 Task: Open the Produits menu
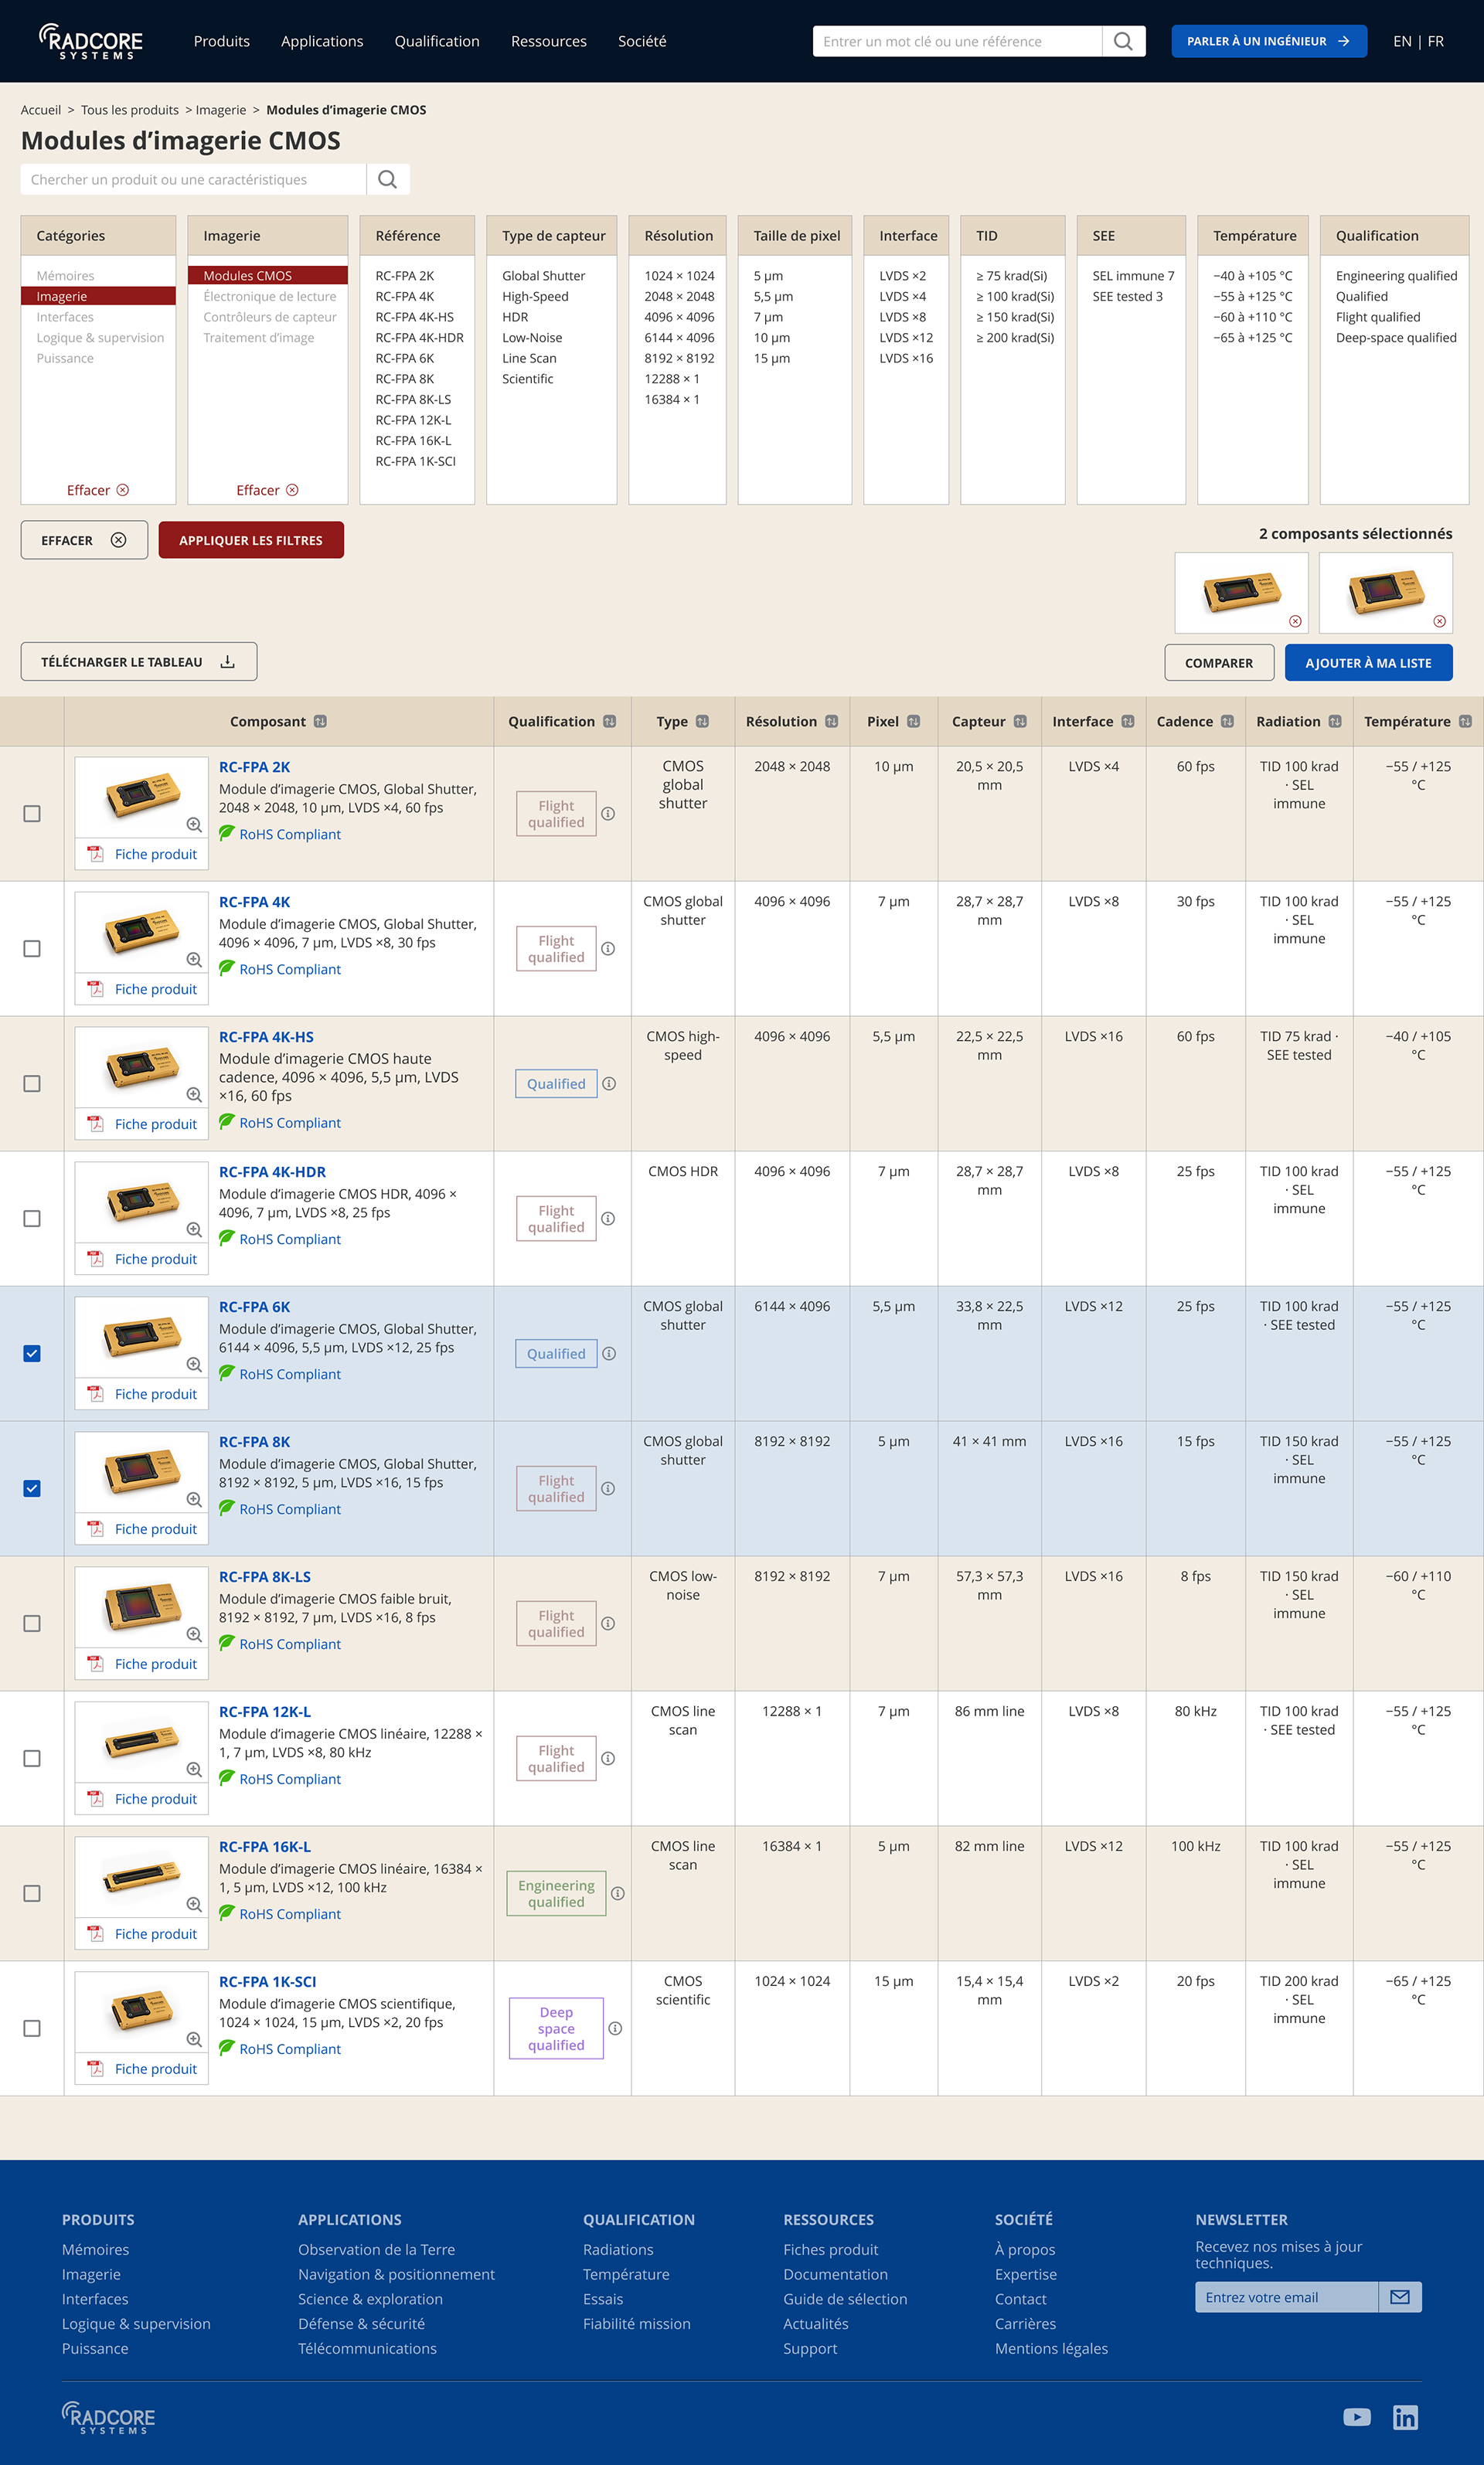(222, 41)
